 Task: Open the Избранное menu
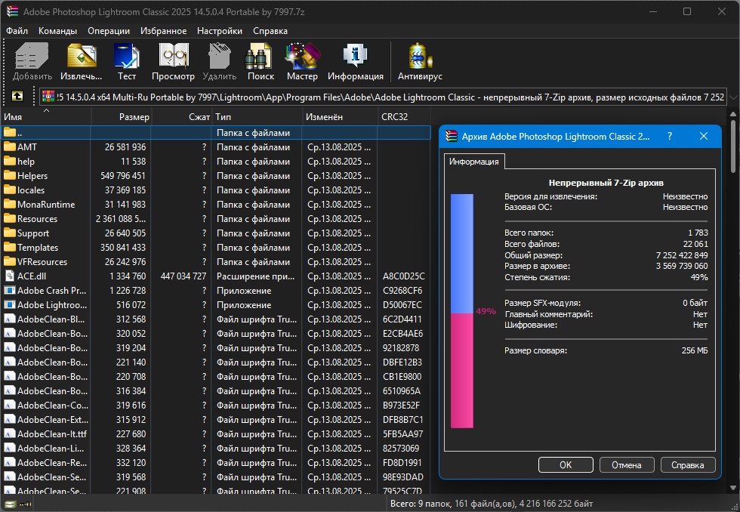[x=163, y=31]
